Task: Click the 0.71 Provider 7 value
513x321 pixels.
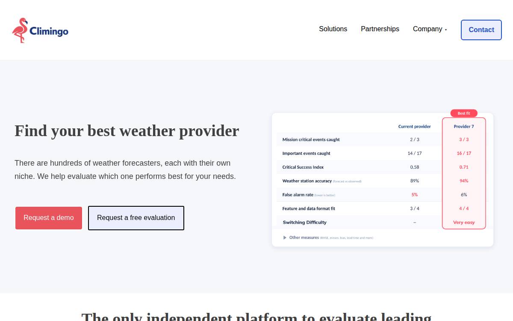Action: [x=464, y=167]
